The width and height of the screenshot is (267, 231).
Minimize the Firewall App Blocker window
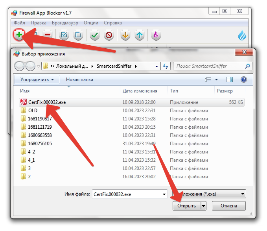click(214, 11)
